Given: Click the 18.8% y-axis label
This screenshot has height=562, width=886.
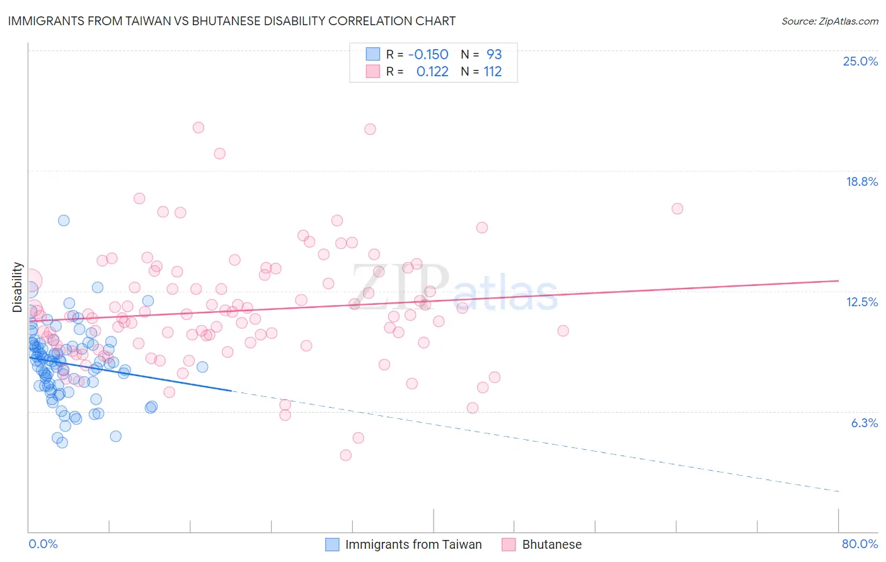Looking at the screenshot, I should [861, 181].
